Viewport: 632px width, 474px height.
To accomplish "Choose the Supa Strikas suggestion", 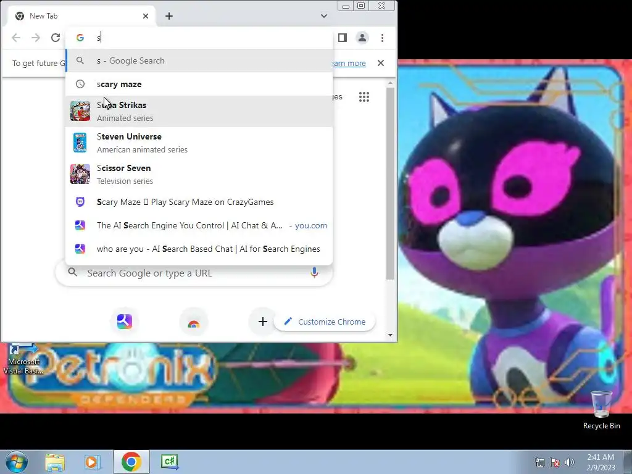I will pyautogui.click(x=199, y=111).
